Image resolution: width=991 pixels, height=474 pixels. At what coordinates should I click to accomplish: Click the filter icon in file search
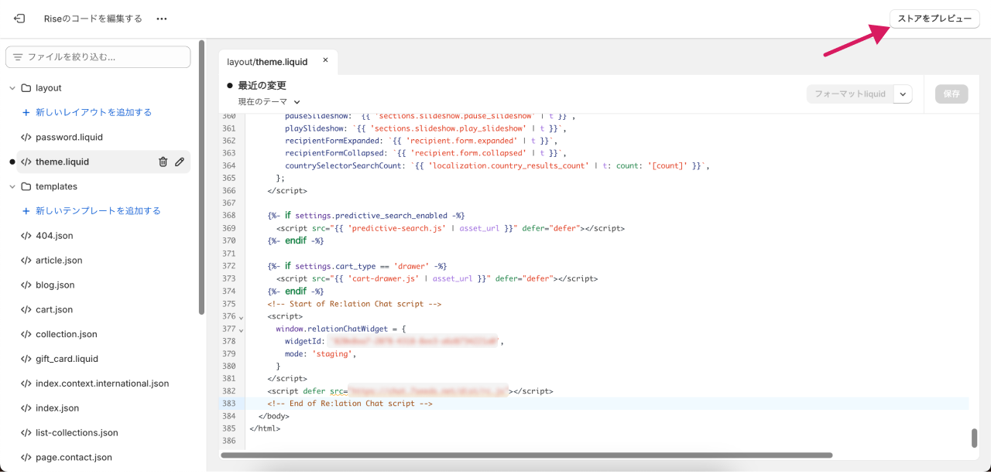(x=18, y=57)
